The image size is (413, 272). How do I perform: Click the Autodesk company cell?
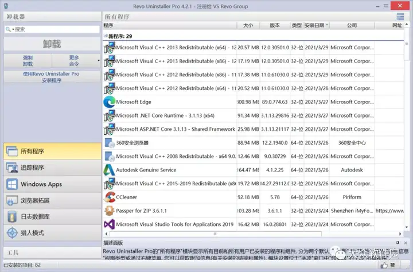click(352, 170)
